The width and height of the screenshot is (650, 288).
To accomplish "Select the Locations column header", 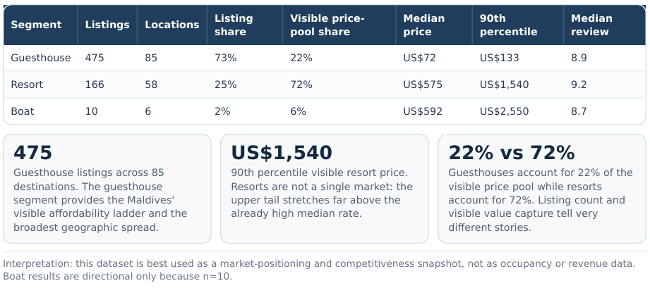I will pos(172,25).
